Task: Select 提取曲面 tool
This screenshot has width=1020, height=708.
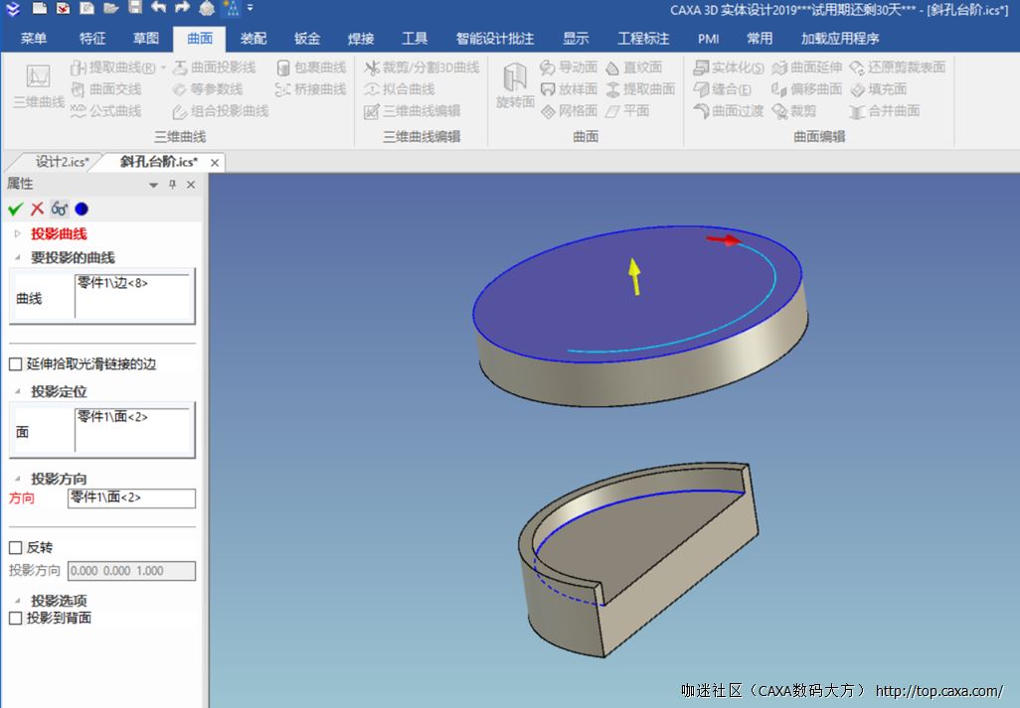Action: click(640, 89)
